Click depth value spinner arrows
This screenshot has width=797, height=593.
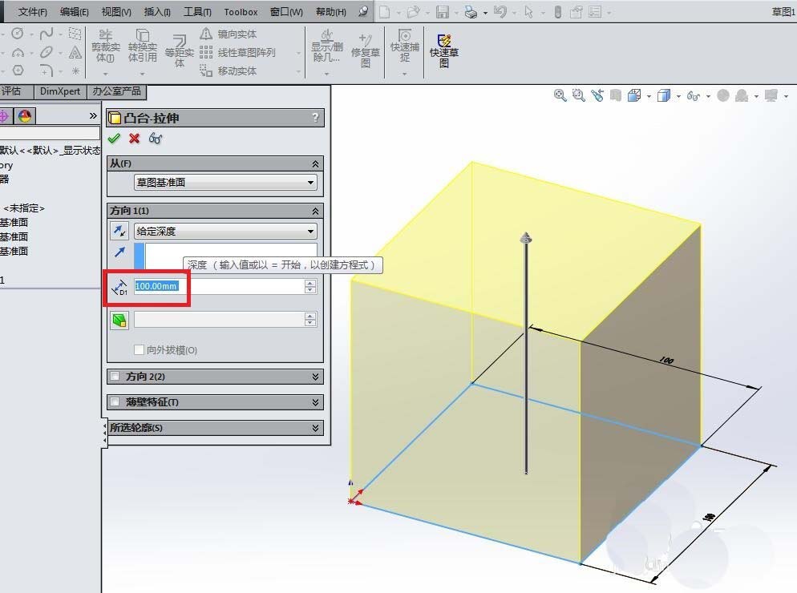pyautogui.click(x=310, y=286)
